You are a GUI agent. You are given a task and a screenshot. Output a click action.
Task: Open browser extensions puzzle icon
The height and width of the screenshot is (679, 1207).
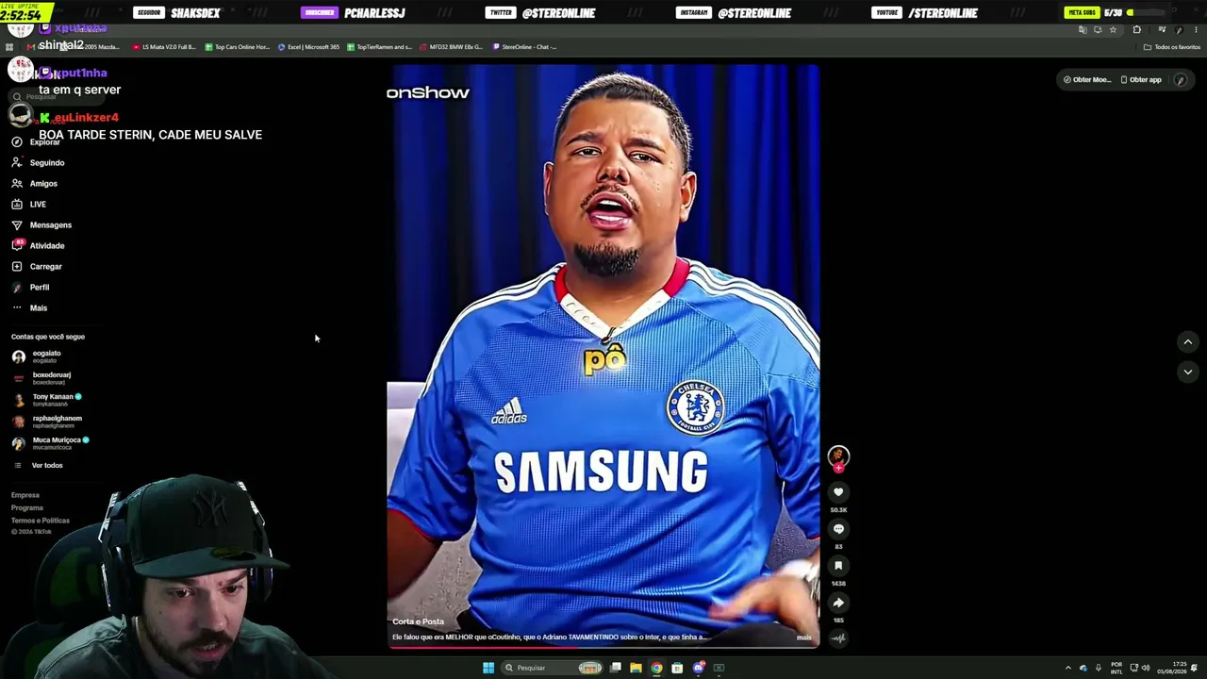point(1136,29)
